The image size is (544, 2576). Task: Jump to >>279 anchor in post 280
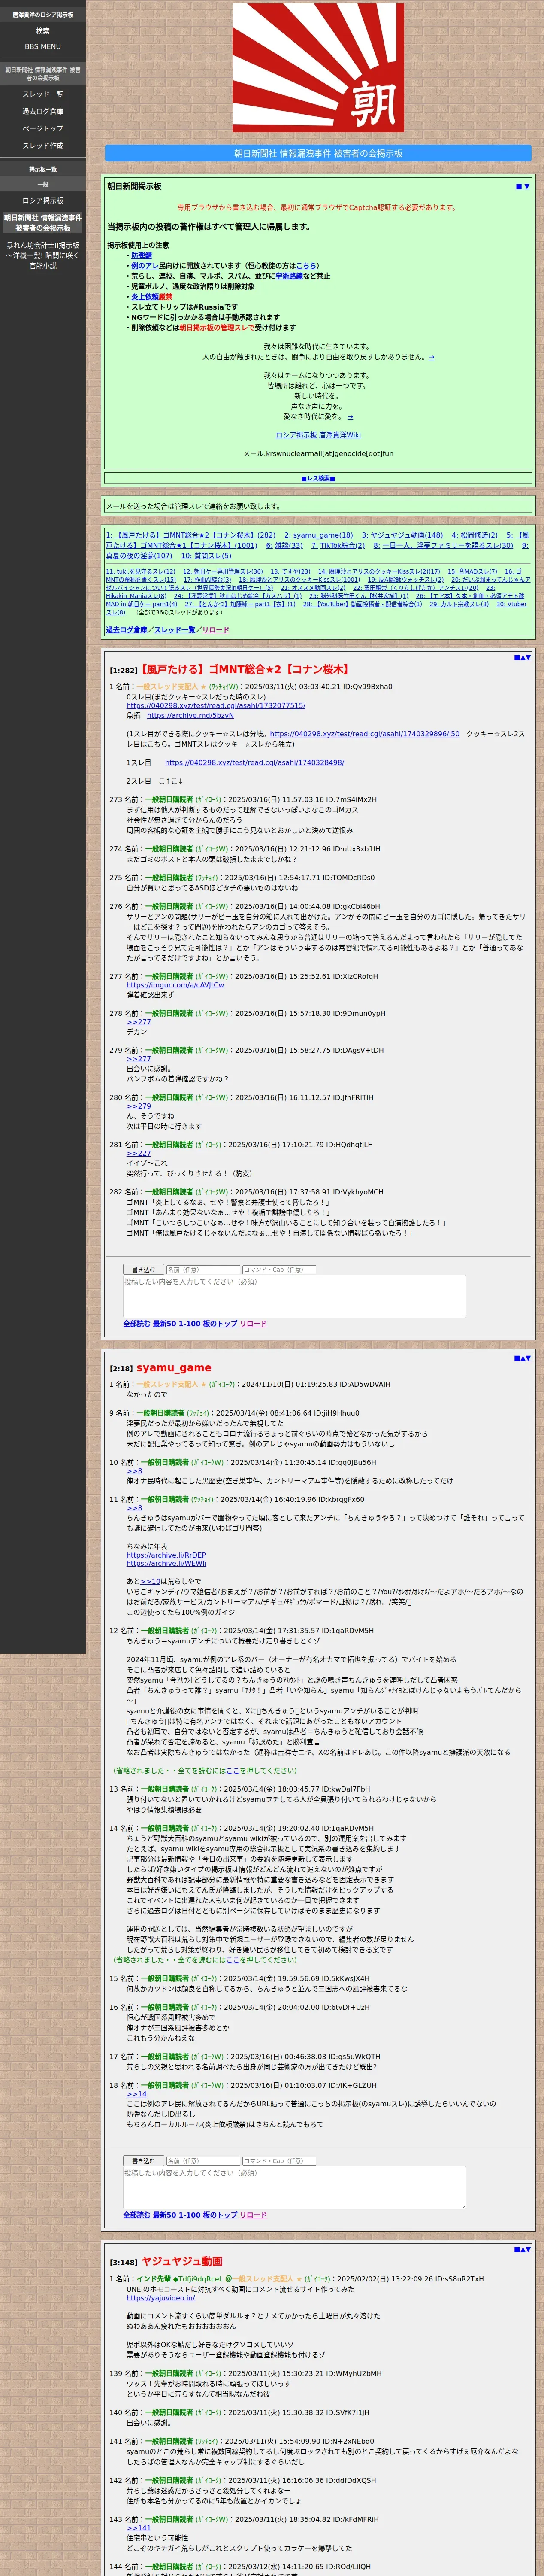point(138,1106)
